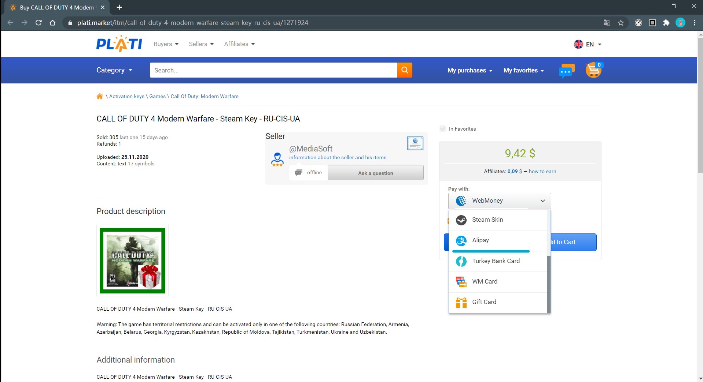This screenshot has width=703, height=382.
Task: Expand the Affiliates menu
Action: (239, 44)
